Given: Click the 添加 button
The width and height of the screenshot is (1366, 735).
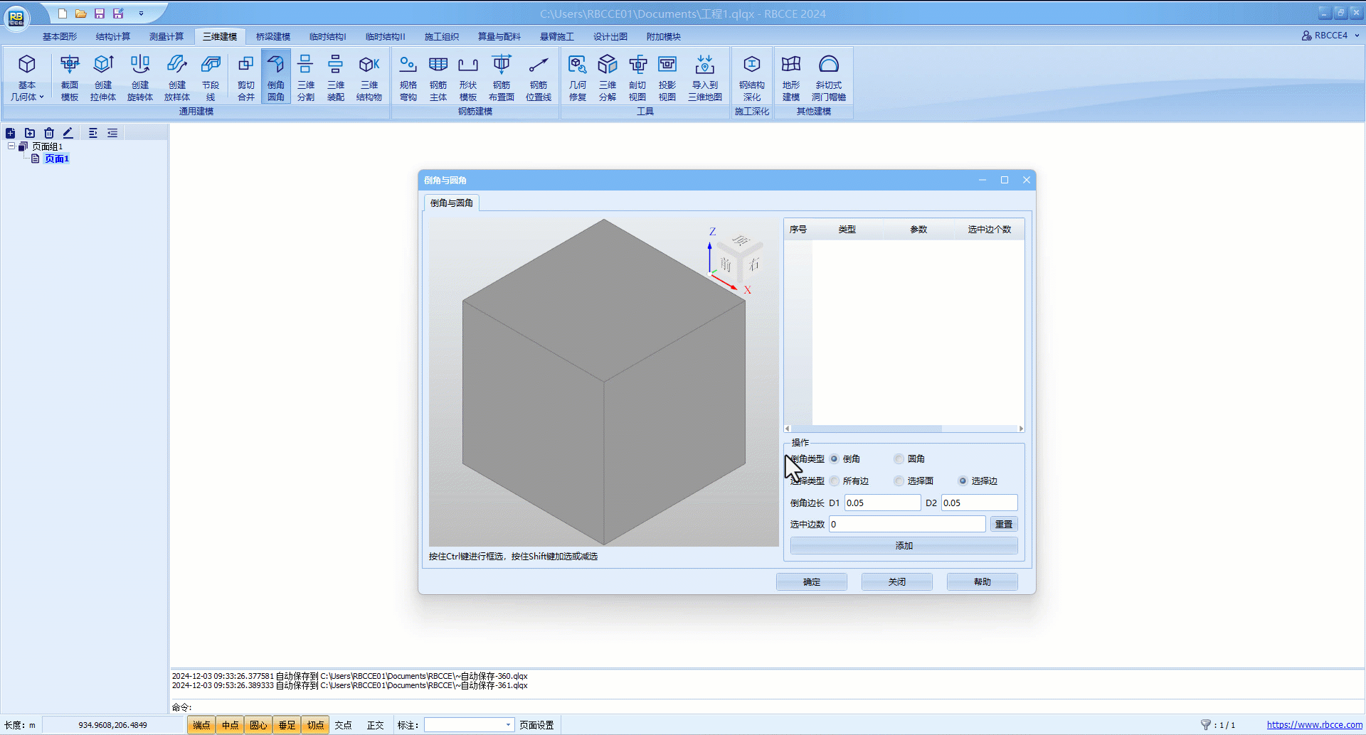Looking at the screenshot, I should (x=904, y=546).
